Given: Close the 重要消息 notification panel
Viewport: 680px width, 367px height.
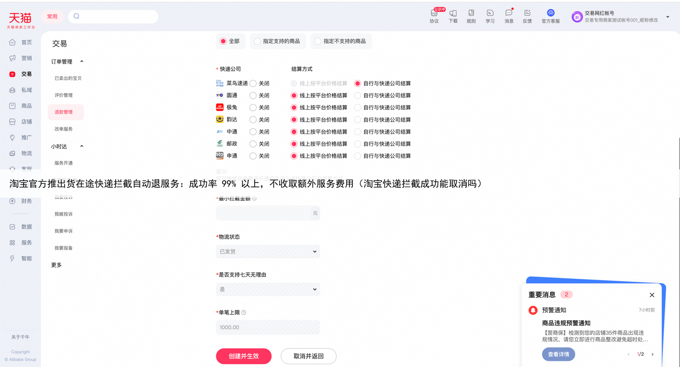Looking at the screenshot, I should (x=652, y=295).
